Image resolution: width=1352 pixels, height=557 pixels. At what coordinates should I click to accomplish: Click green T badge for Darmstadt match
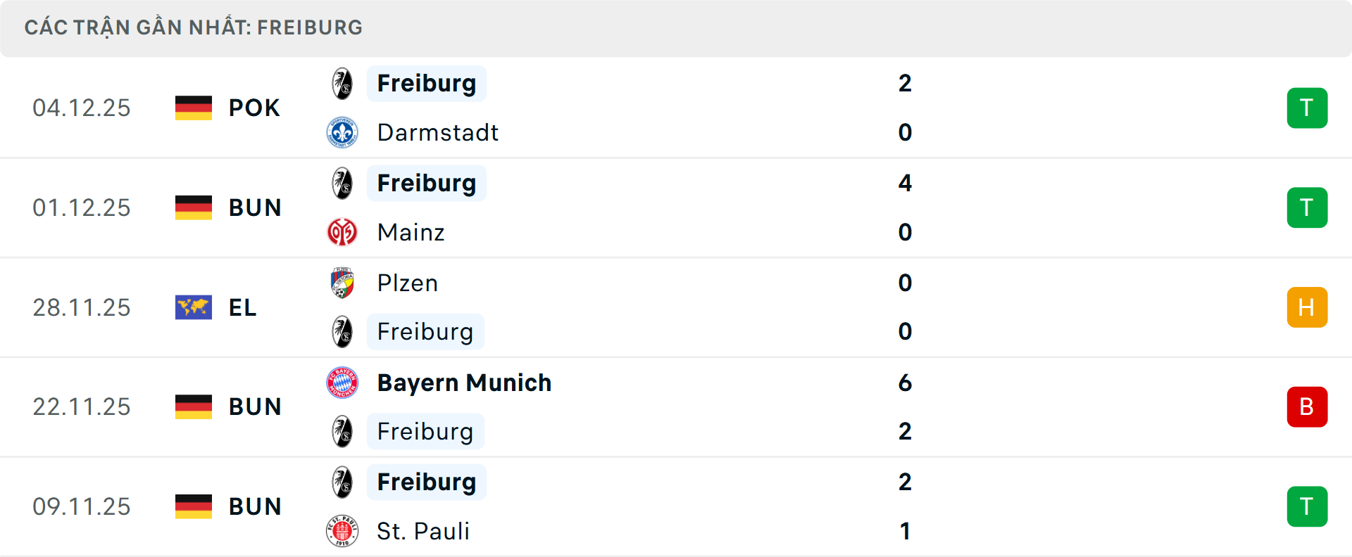click(x=1307, y=108)
